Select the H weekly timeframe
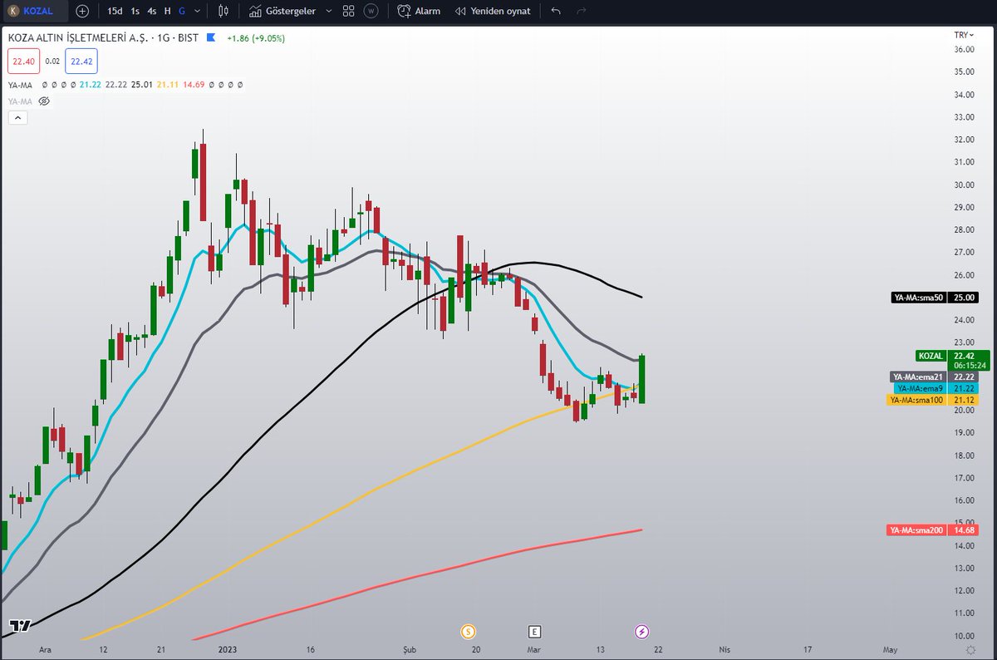Image resolution: width=997 pixels, height=660 pixels. click(168, 12)
